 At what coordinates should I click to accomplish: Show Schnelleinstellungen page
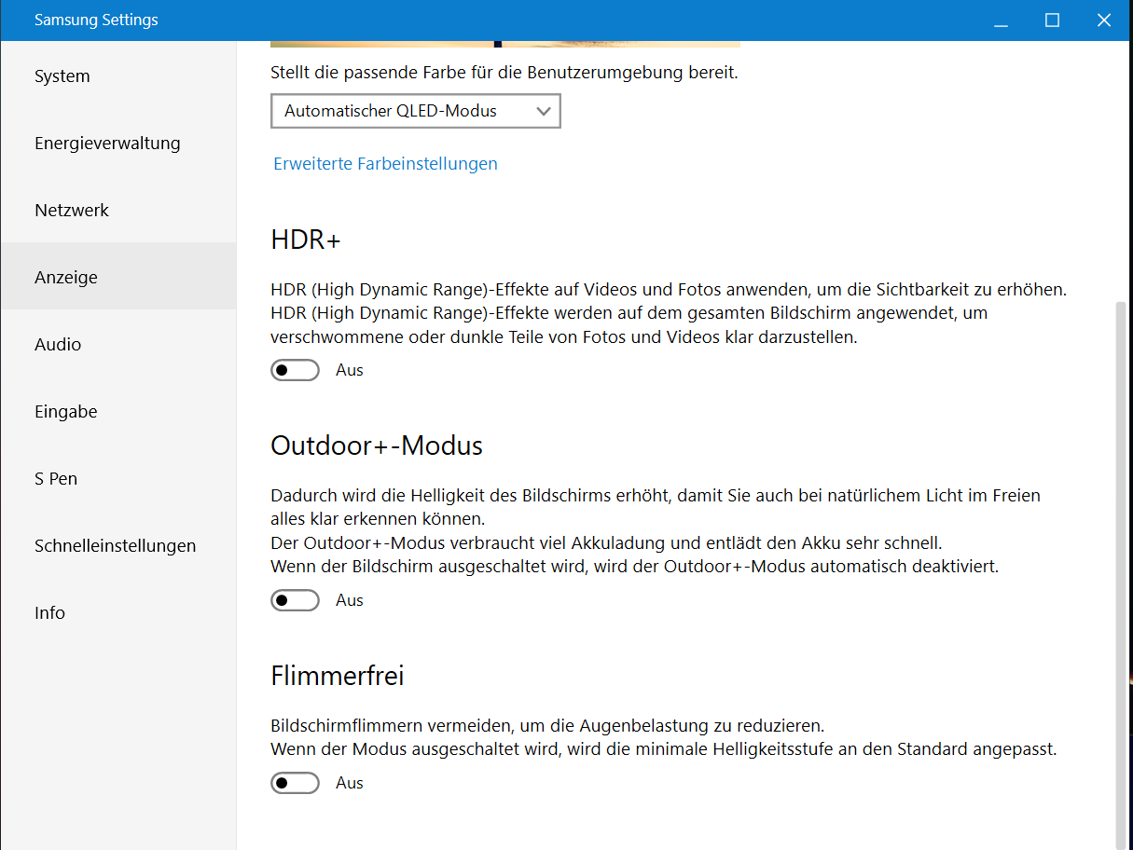tap(115, 546)
